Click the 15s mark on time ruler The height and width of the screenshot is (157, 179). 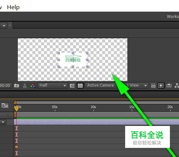point(132,107)
